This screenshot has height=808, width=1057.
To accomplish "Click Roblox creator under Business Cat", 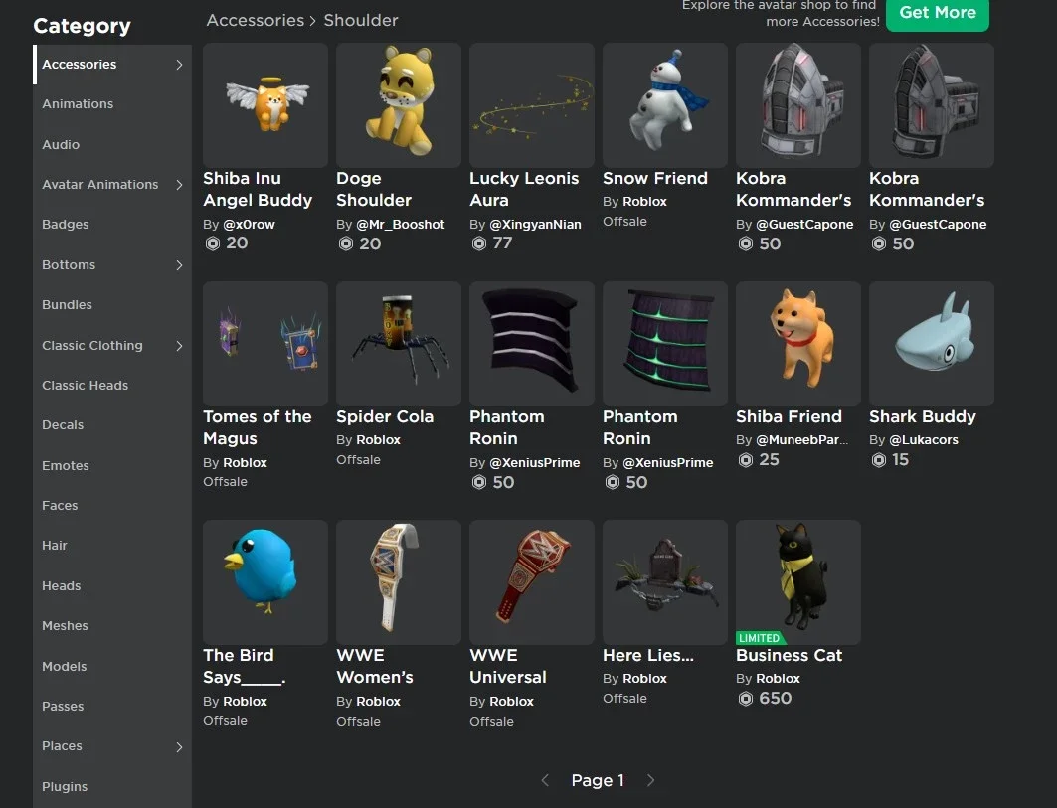I will (778, 679).
